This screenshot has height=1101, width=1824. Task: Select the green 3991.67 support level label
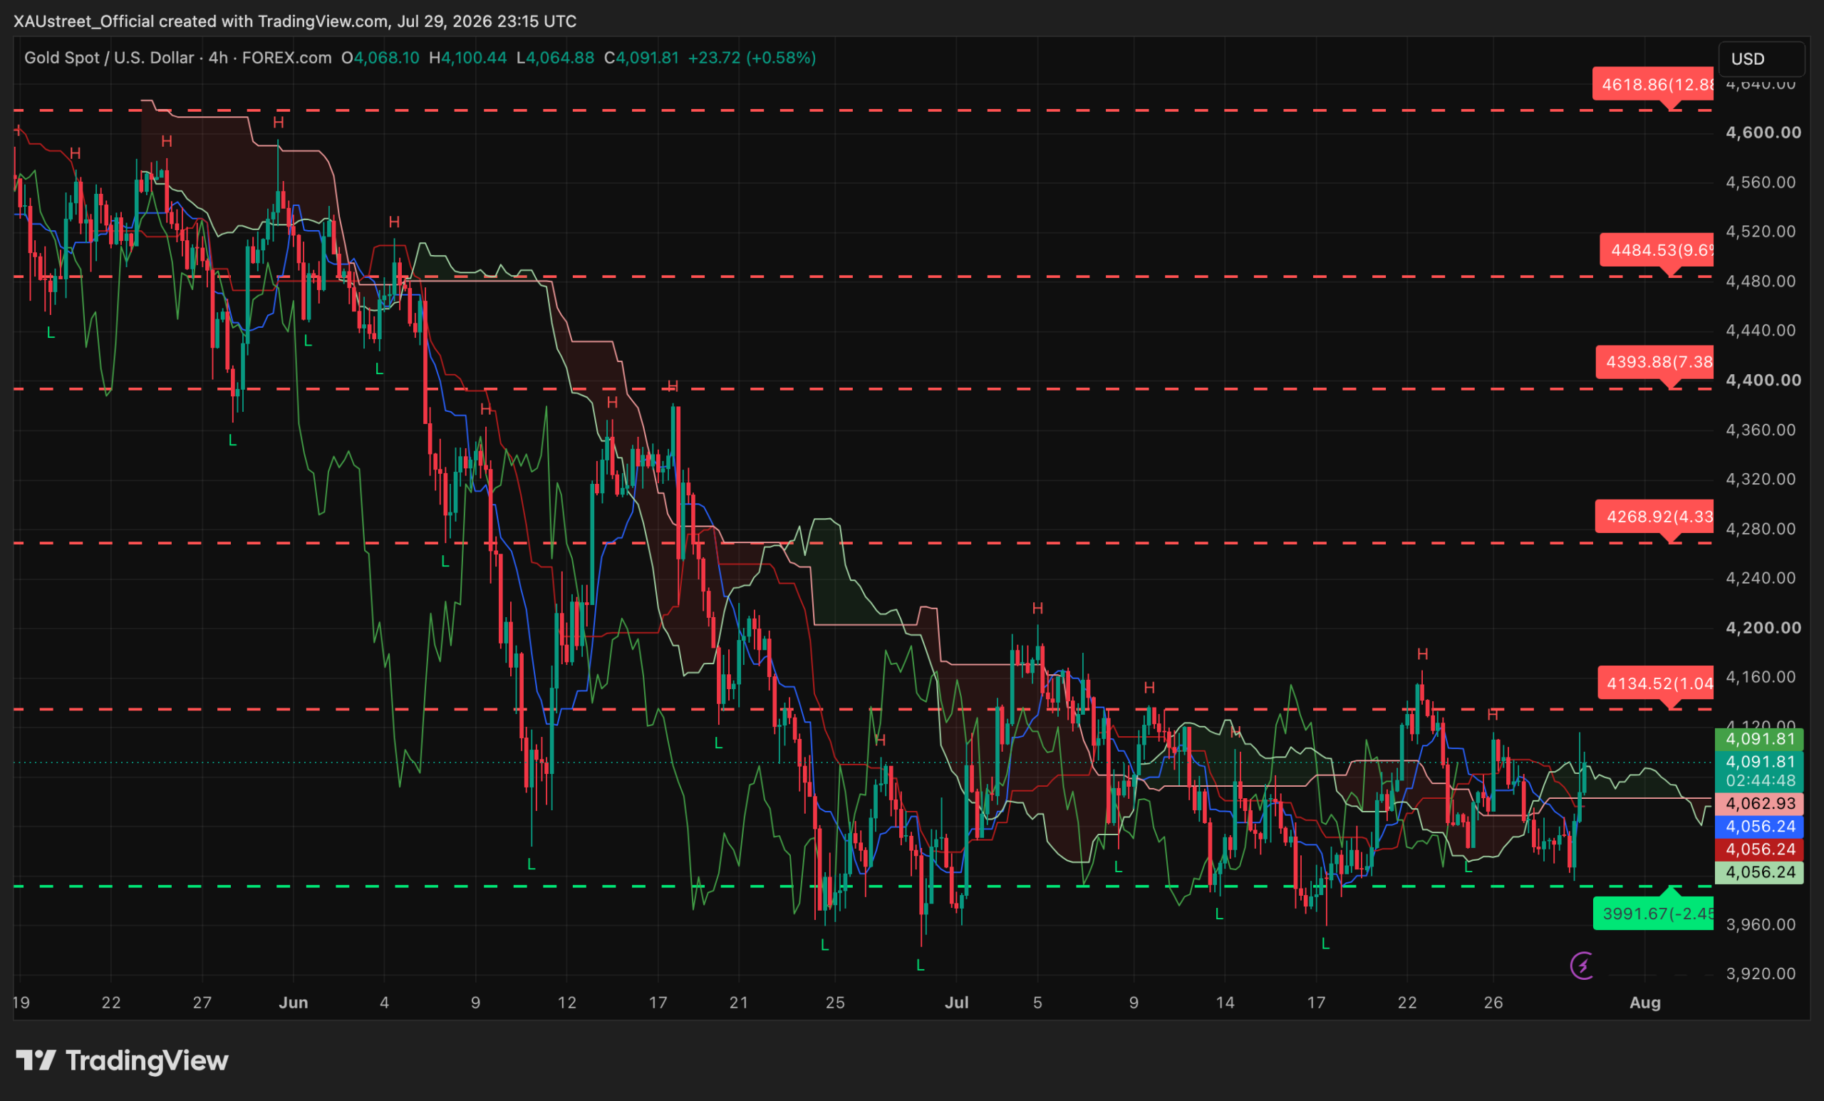click(1653, 914)
